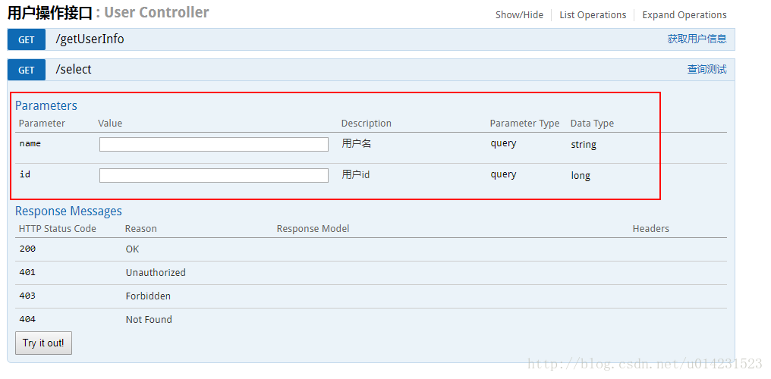Click the Response Messages heading
Image resolution: width=771 pixels, height=379 pixels.
click(68, 211)
